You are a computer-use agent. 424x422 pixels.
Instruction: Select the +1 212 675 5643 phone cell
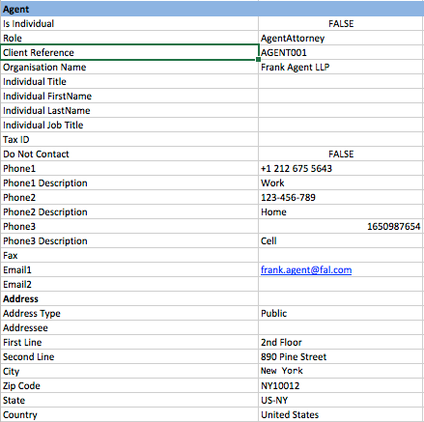341,168
